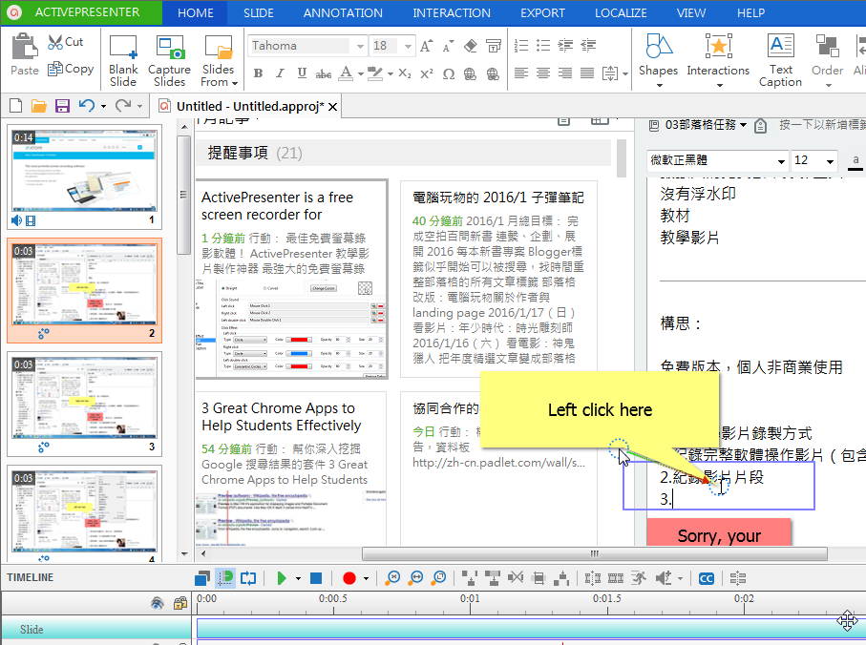Click the 'Left click here' yellow callout

[600, 410]
